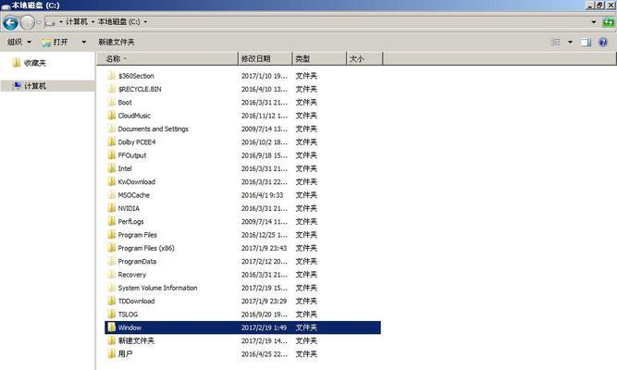Click the FFOutput folder name text
617x370 pixels.
pyautogui.click(x=132, y=155)
